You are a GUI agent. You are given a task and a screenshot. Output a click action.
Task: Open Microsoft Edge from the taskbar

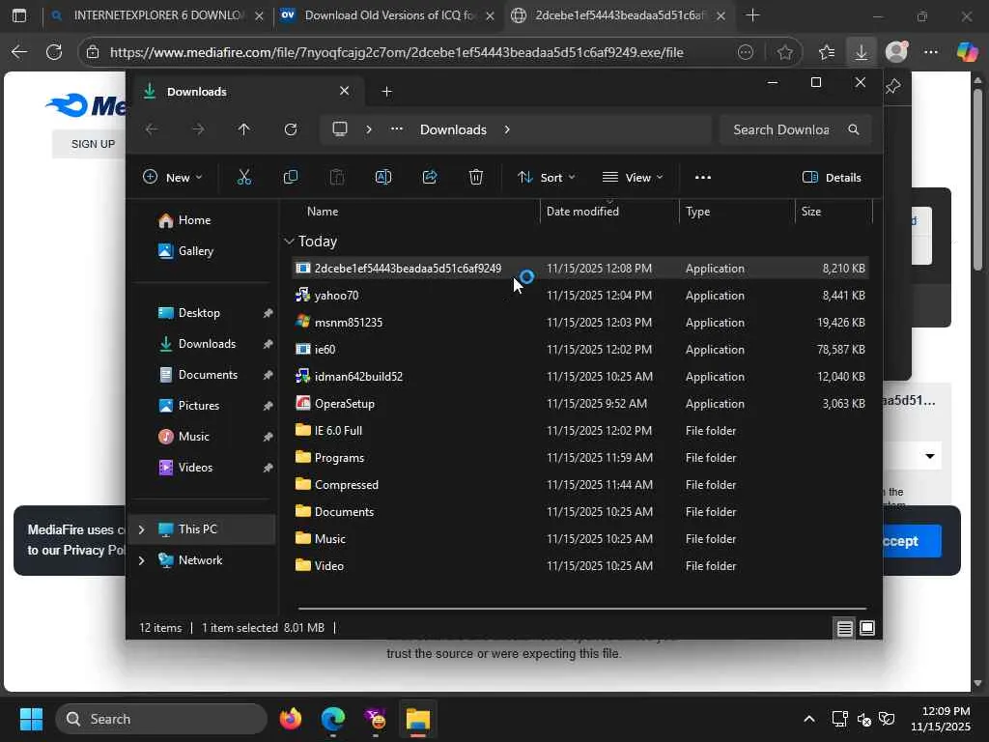pos(333,719)
